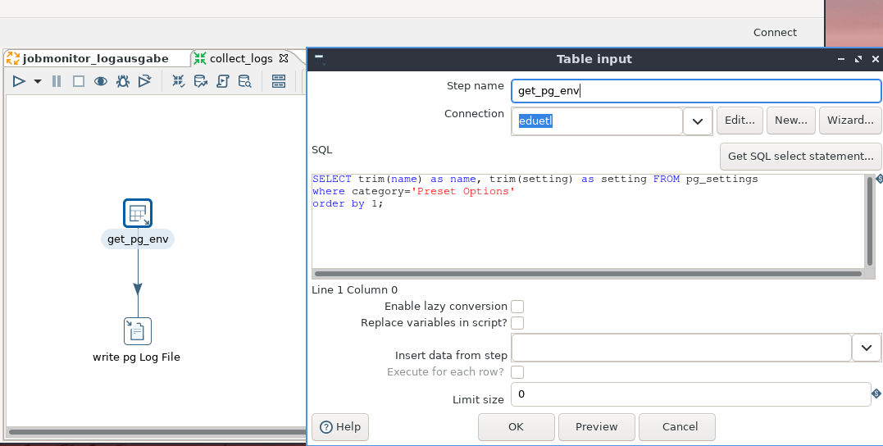Viewport: 883px width, 446px height.
Task: Expand the Connection dropdown arrow
Action: tap(698, 121)
